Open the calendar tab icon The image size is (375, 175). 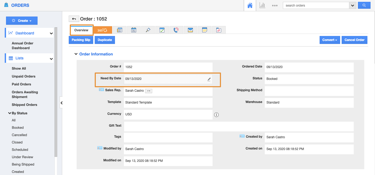134,30
